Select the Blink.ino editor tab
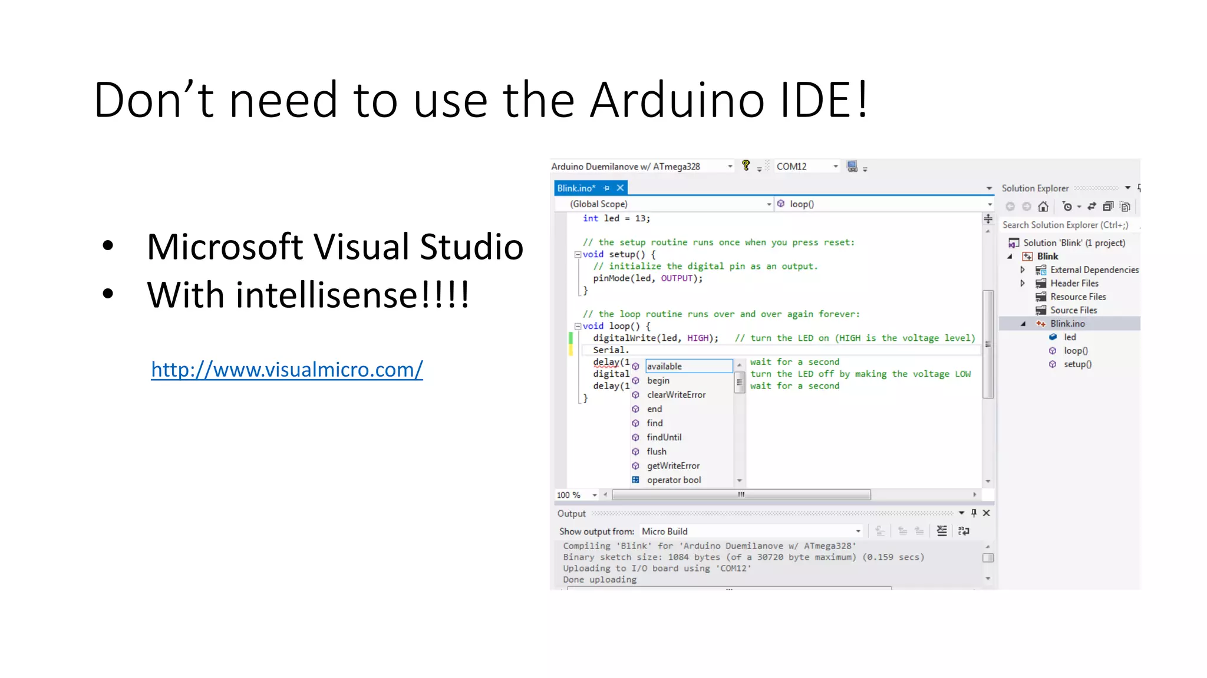Image resolution: width=1207 pixels, height=678 pixels. [x=576, y=188]
